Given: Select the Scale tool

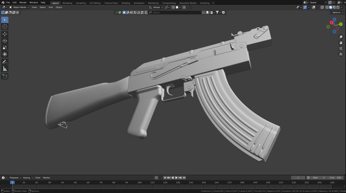Looking at the screenshot, I should pyautogui.click(x=5, y=47).
